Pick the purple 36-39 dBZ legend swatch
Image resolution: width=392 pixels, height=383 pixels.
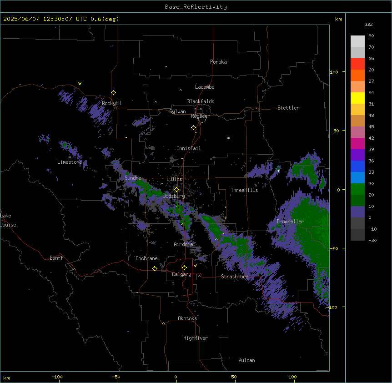coord(357,155)
